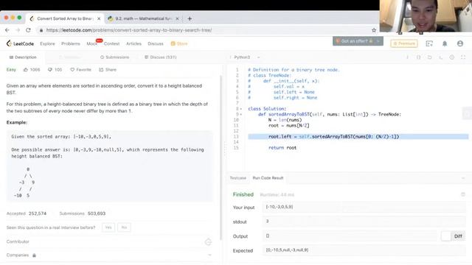Fold class Solution at line 8

tap(241, 109)
